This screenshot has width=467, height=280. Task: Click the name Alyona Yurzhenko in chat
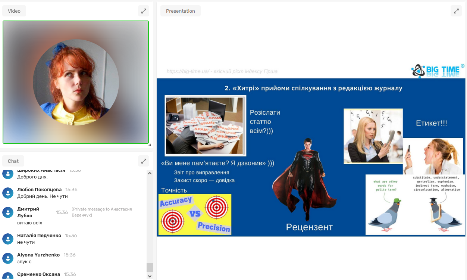pos(38,255)
